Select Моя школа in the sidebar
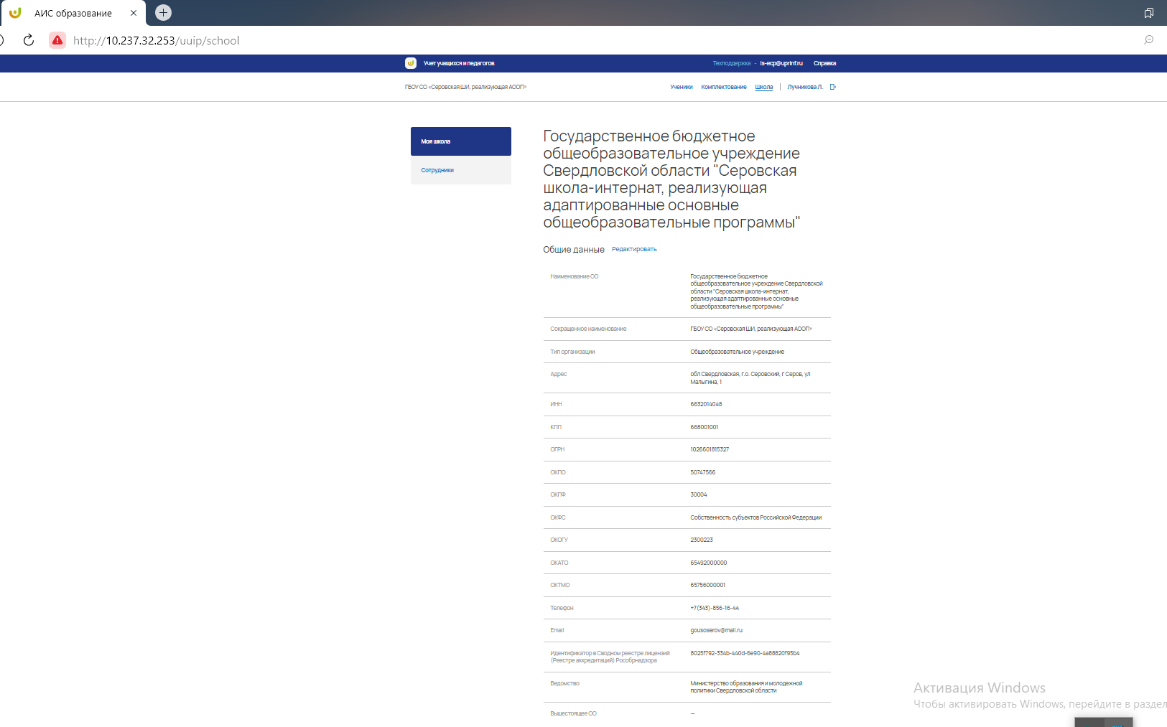The width and height of the screenshot is (1167, 727). (460, 141)
